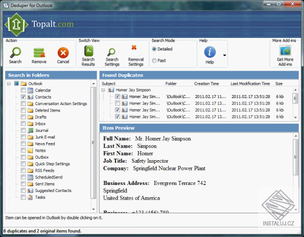This screenshot has width=304, height=237.
Task: Open Help via blue info icon
Action: coord(210,52)
